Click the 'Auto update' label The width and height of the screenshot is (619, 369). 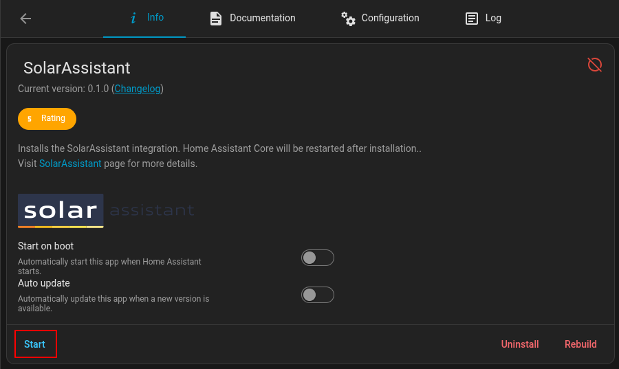44,283
